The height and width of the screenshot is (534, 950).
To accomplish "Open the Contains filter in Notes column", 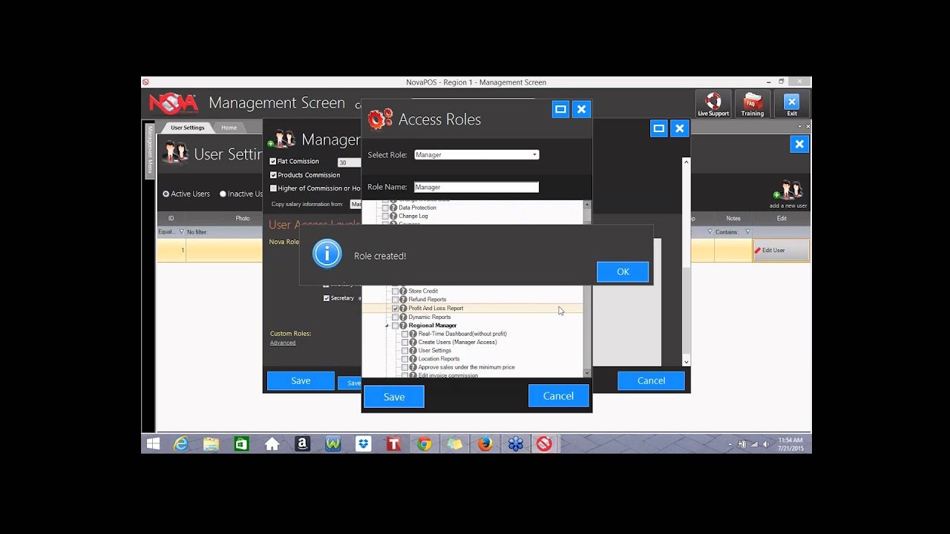I will pos(747,232).
